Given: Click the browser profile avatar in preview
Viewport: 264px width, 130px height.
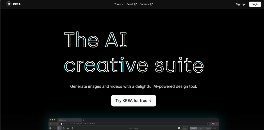Looking at the screenshot, I should [x=213, y=124].
